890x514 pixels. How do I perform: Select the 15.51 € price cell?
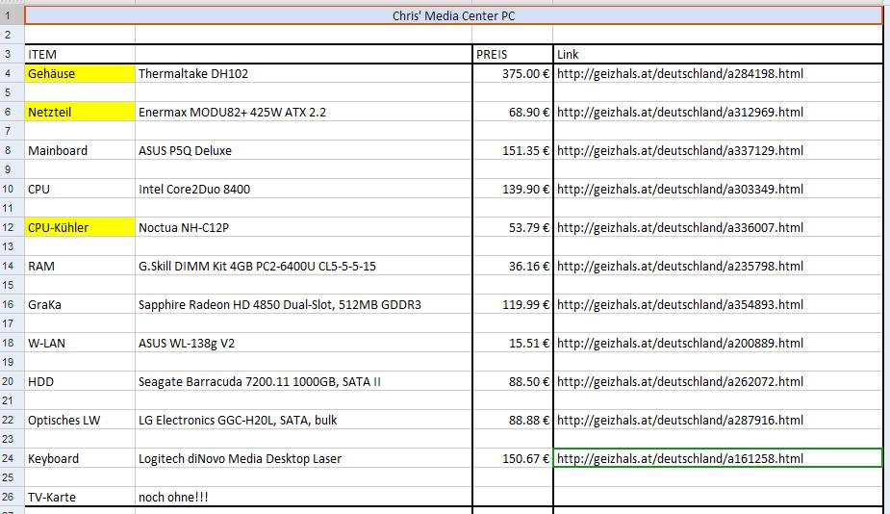tap(513, 343)
